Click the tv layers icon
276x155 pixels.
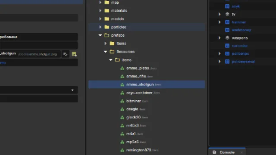click(x=227, y=14)
